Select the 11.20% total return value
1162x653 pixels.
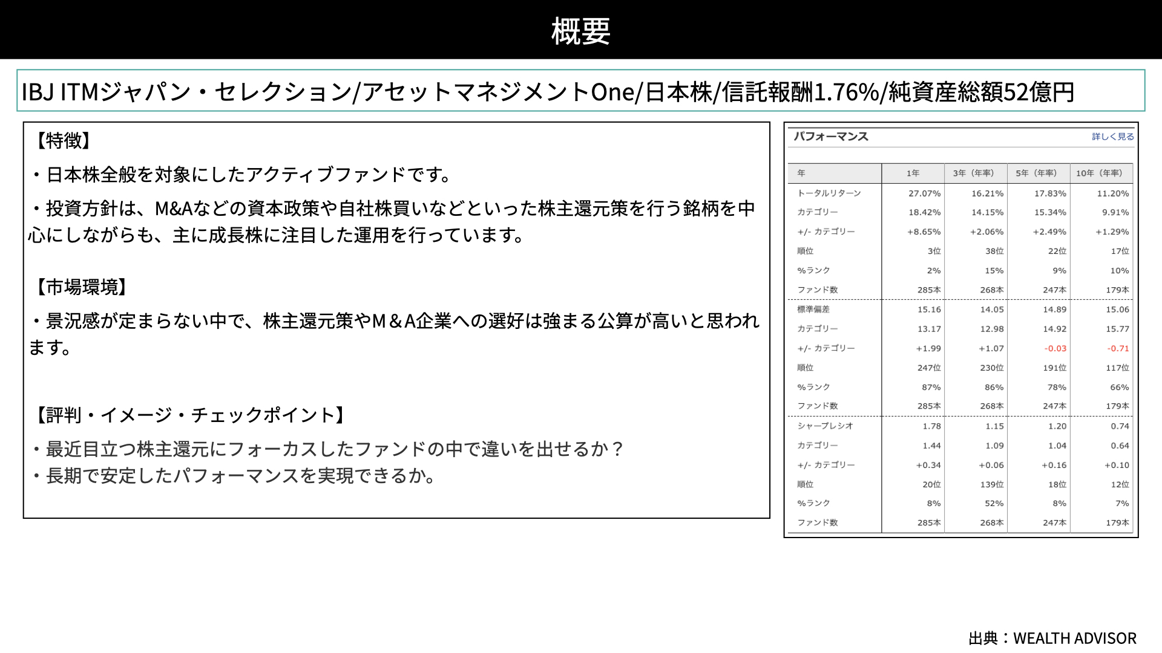click(1113, 193)
